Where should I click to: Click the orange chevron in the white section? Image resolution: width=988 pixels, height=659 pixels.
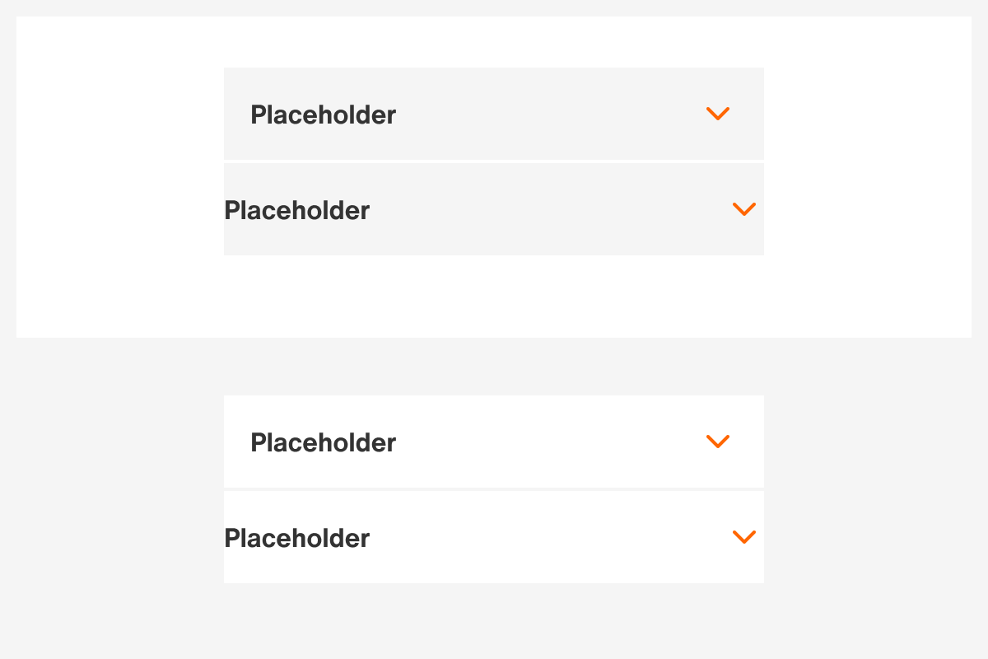click(x=717, y=442)
